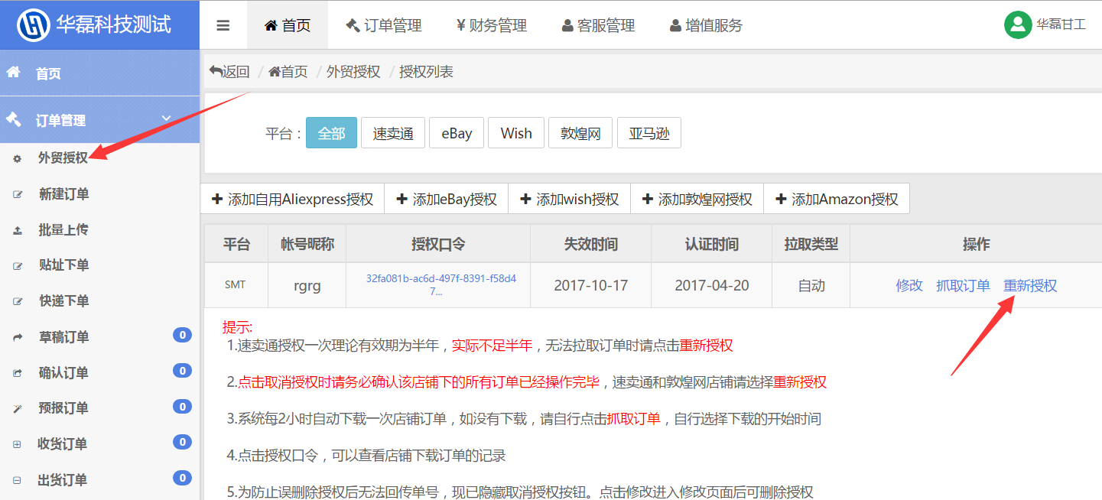Click the share icon beside 草稿订单

point(17,337)
